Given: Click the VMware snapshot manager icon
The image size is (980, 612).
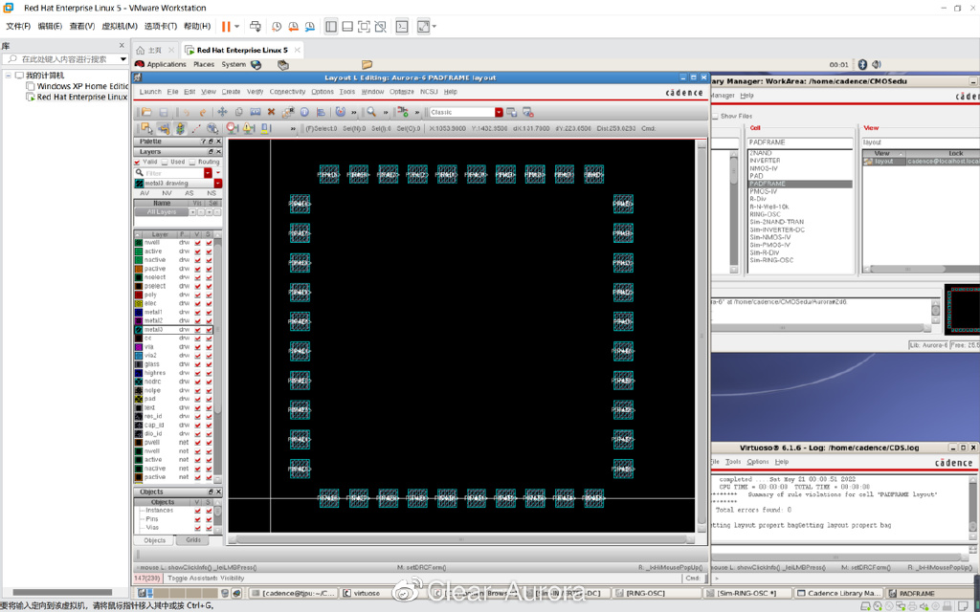Looking at the screenshot, I should (x=310, y=26).
